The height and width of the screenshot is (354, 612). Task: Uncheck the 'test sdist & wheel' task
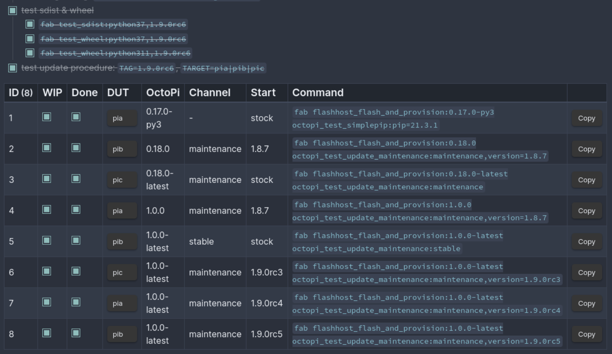pos(13,10)
